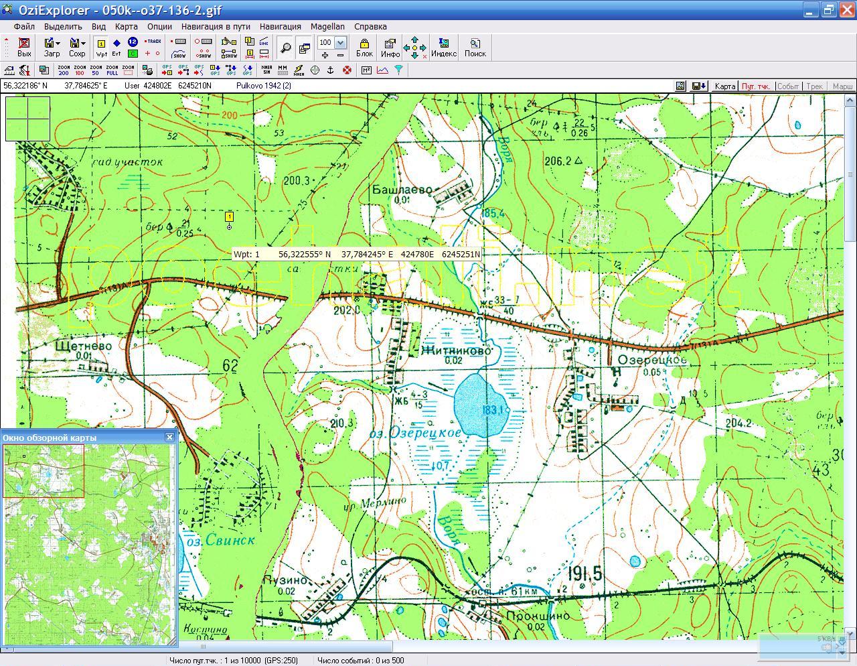This screenshot has height=666, width=857.
Task: Toggle the TRACK manual track tool
Action: (153, 42)
